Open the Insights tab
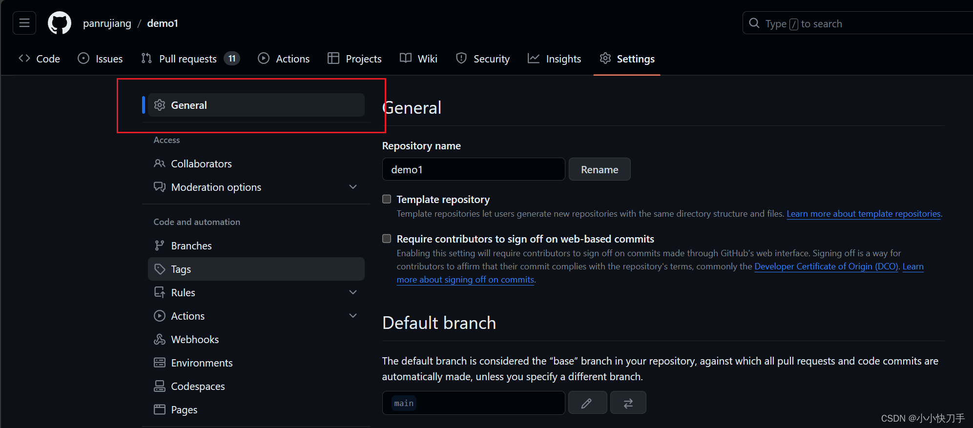Screen dimensions: 973x428 [555, 59]
